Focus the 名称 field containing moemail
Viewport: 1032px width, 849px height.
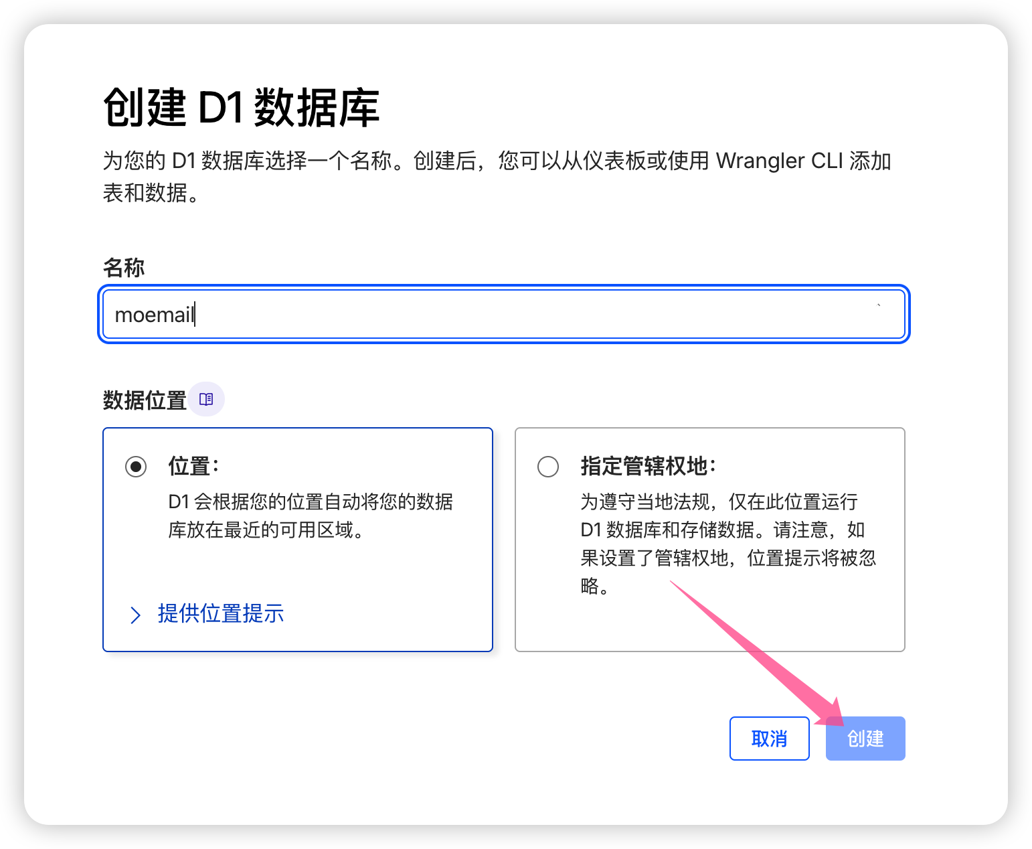(504, 314)
